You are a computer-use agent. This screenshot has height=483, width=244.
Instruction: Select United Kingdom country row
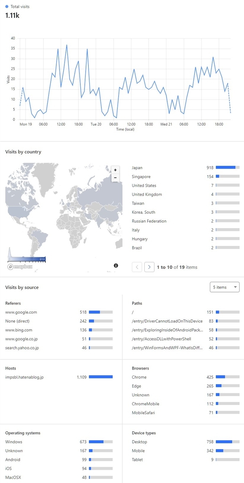pyautogui.click(x=186, y=194)
